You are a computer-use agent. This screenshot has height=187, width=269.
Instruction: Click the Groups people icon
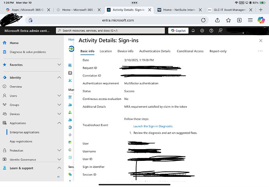[5, 105]
